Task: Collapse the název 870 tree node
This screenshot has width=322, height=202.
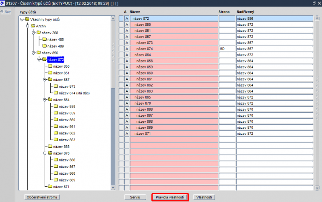Action: click(45, 153)
